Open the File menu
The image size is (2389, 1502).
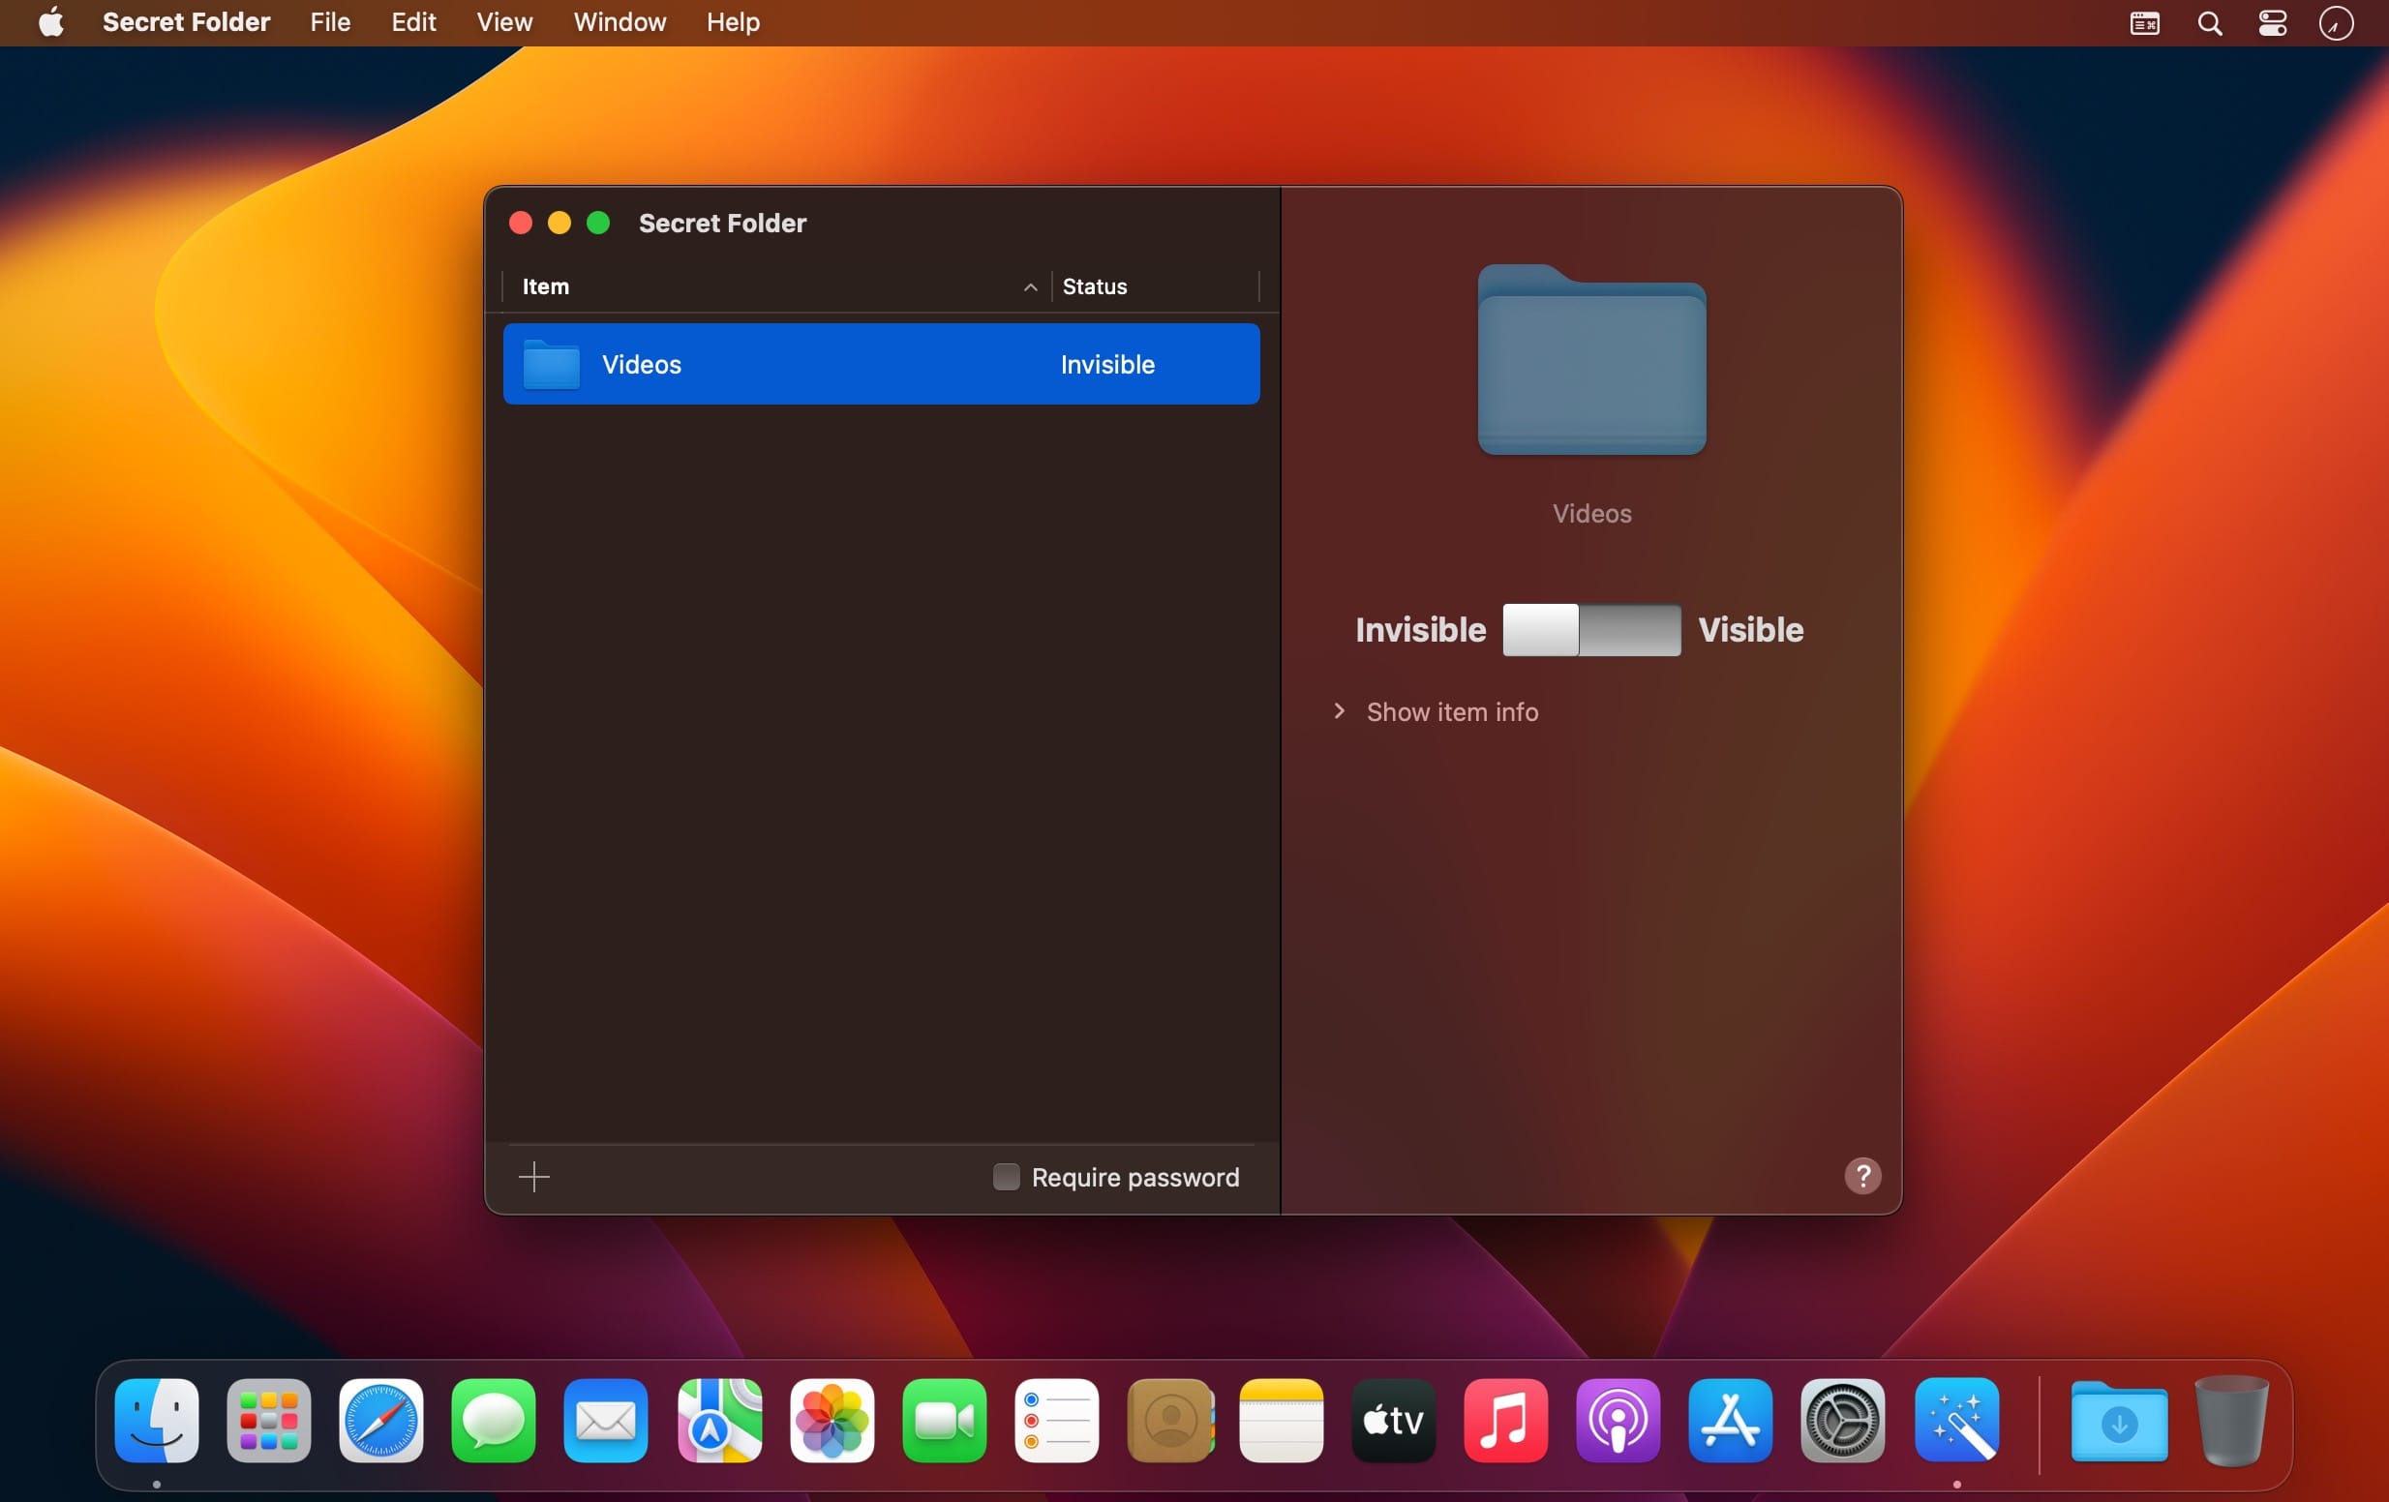click(329, 22)
